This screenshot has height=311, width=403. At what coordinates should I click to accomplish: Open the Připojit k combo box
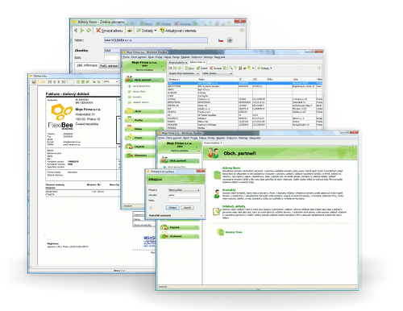[185, 190]
